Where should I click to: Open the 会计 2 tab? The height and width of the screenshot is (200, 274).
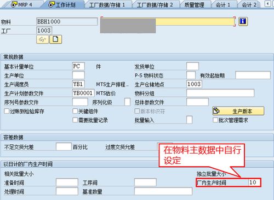click(x=249, y=5)
